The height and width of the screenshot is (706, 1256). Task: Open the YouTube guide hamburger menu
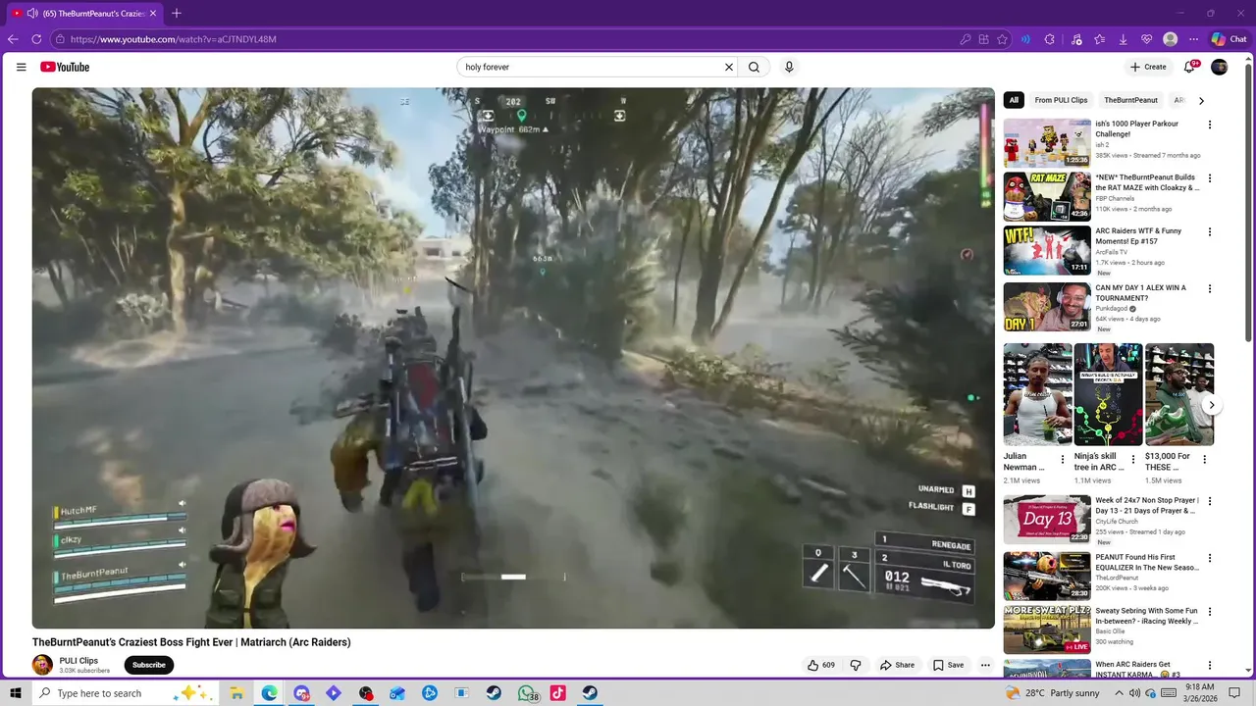pos(21,67)
